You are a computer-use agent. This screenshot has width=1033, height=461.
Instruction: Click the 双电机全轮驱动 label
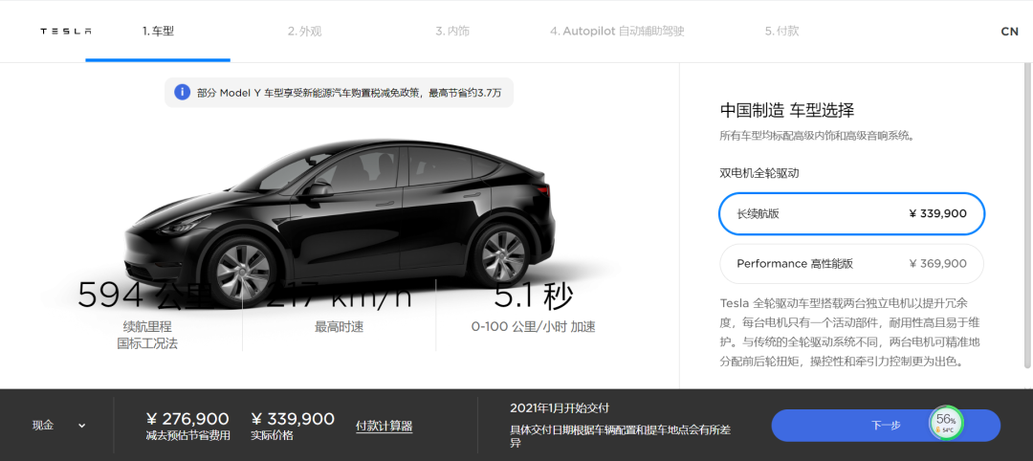pyautogui.click(x=758, y=173)
